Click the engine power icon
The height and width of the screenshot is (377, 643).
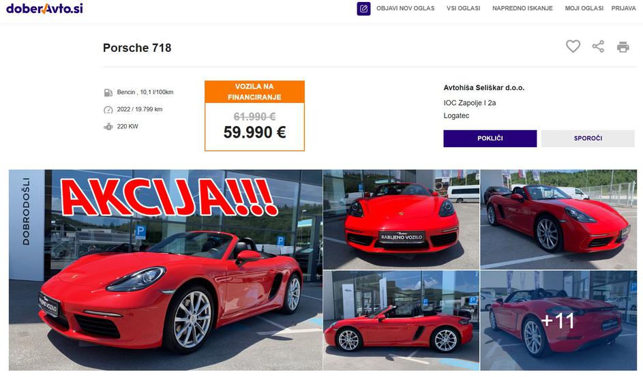pyautogui.click(x=108, y=127)
